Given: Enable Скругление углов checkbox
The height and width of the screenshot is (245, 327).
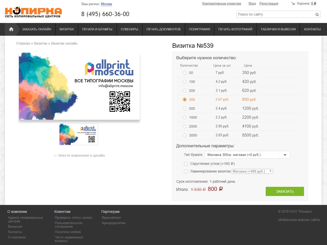Looking at the screenshot, I should [x=186, y=164].
